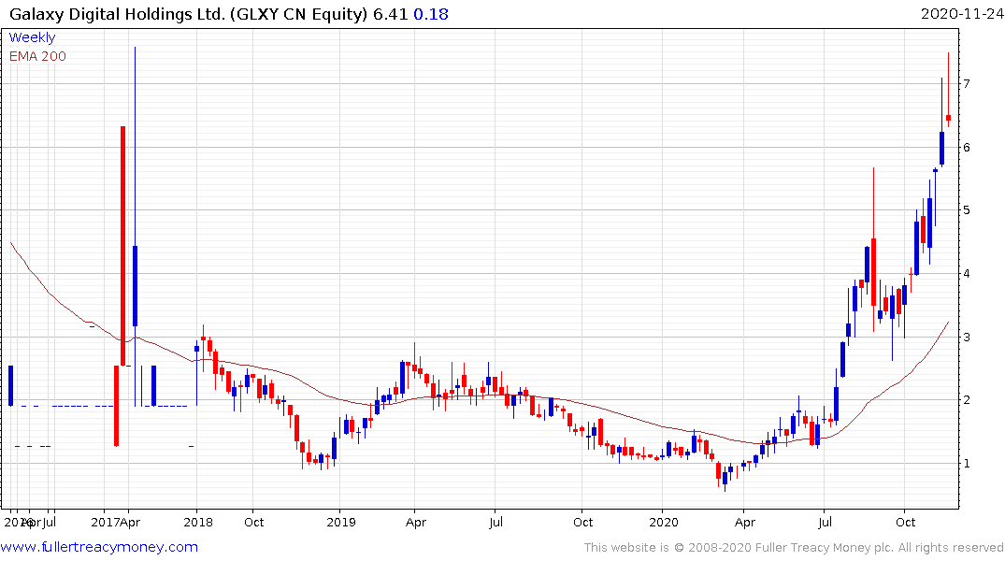Click the Weekly interval label
Image resolution: width=1005 pixels, height=561 pixels.
click(x=32, y=37)
